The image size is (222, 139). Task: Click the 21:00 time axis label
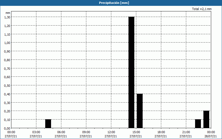click(x=186, y=132)
